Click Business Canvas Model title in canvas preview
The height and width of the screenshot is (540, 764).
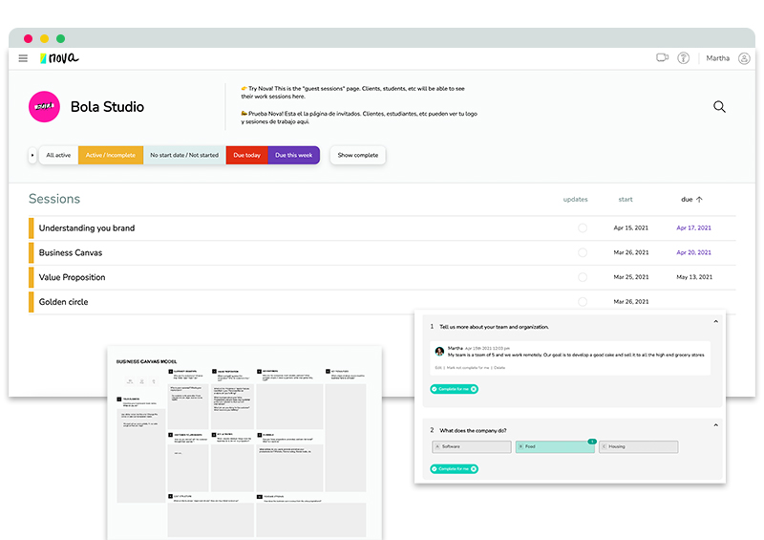point(146,361)
